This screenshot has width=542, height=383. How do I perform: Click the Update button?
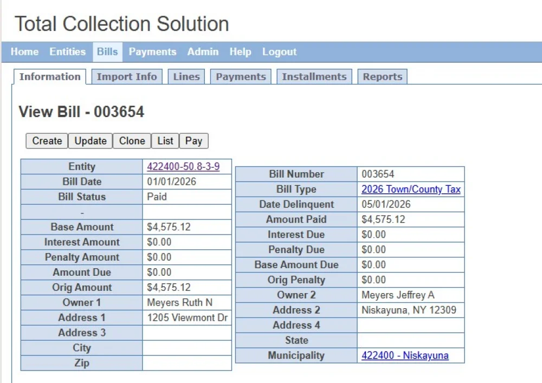(91, 141)
